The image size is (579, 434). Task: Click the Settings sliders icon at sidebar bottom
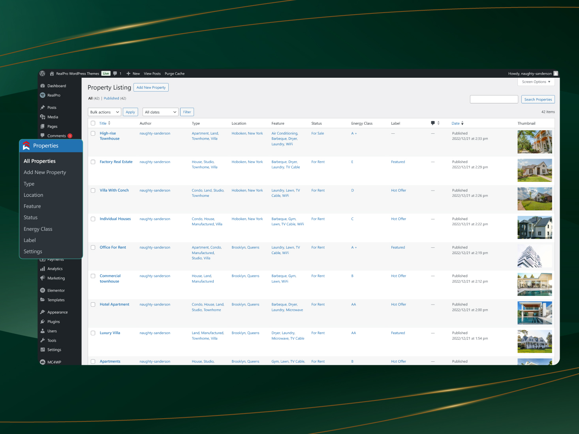pyautogui.click(x=43, y=350)
